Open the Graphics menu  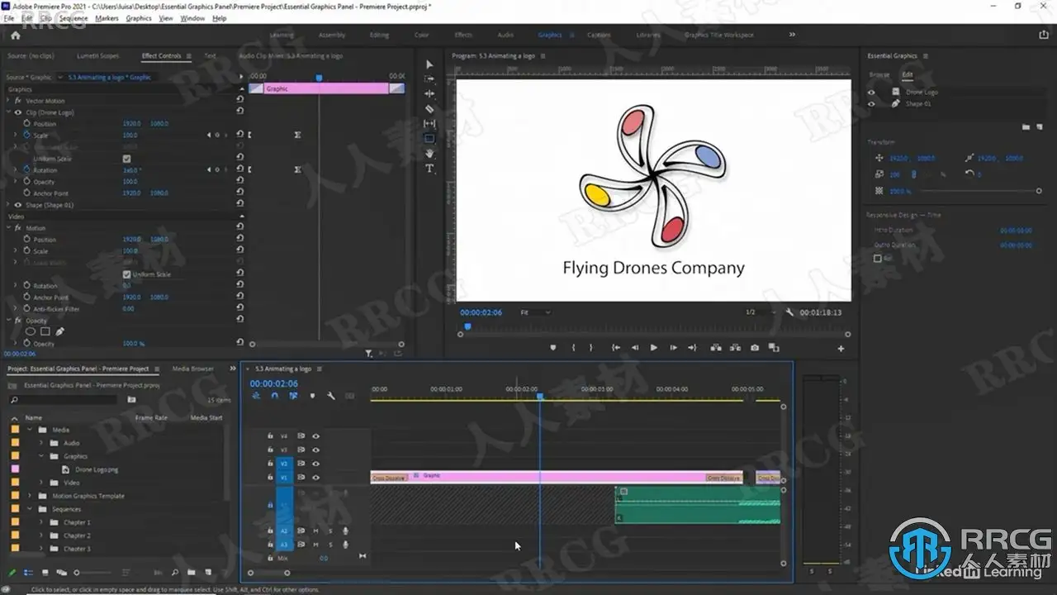[x=139, y=18]
